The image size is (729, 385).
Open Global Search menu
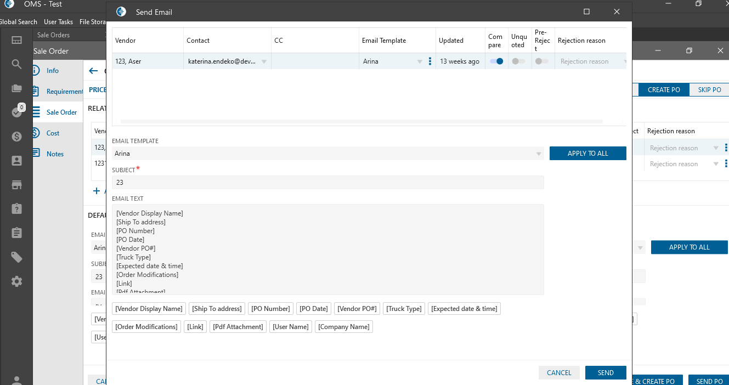(x=19, y=22)
